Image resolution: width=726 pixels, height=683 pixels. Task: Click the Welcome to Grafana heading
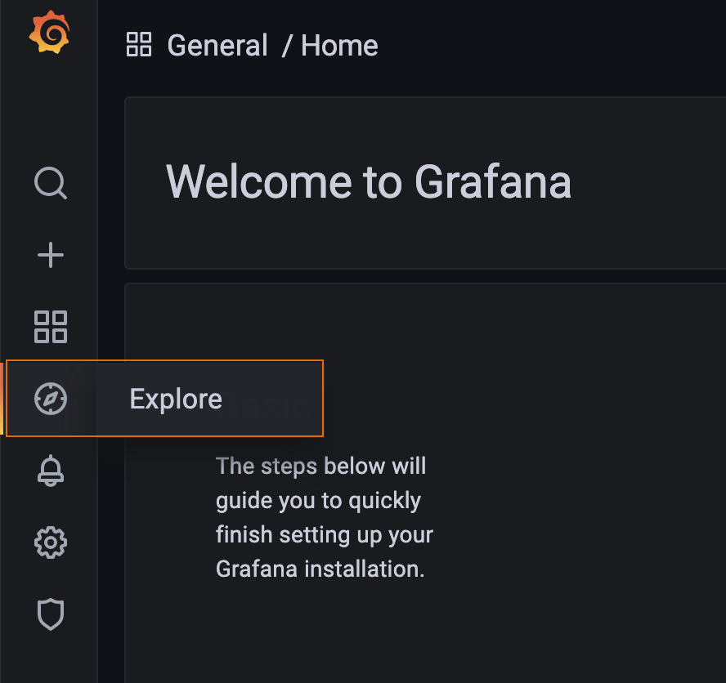pyautogui.click(x=369, y=182)
